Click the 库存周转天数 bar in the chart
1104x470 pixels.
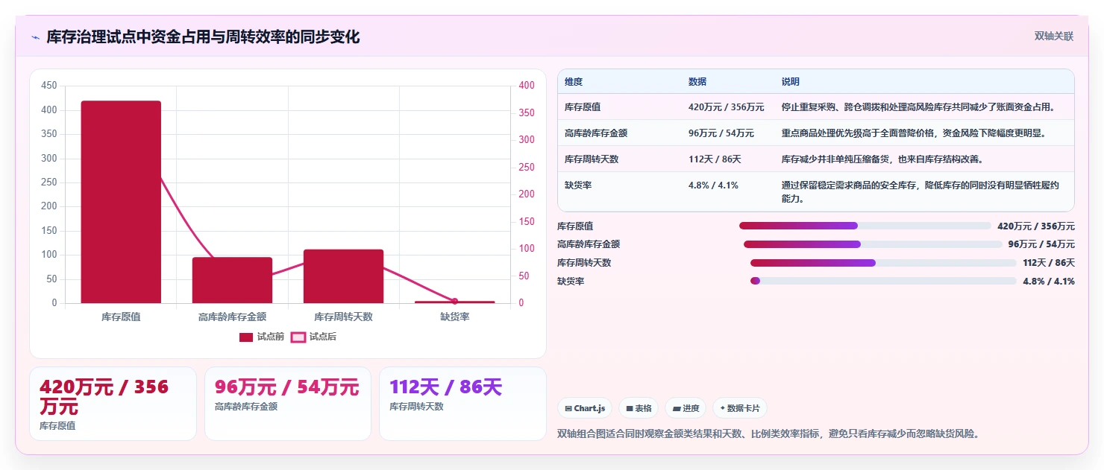click(x=343, y=276)
